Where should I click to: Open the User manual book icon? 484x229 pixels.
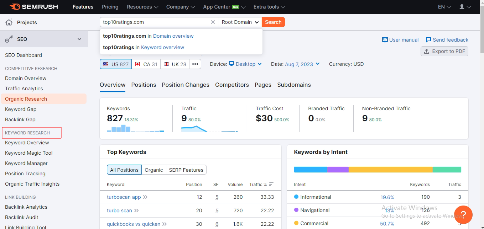pyautogui.click(x=385, y=40)
